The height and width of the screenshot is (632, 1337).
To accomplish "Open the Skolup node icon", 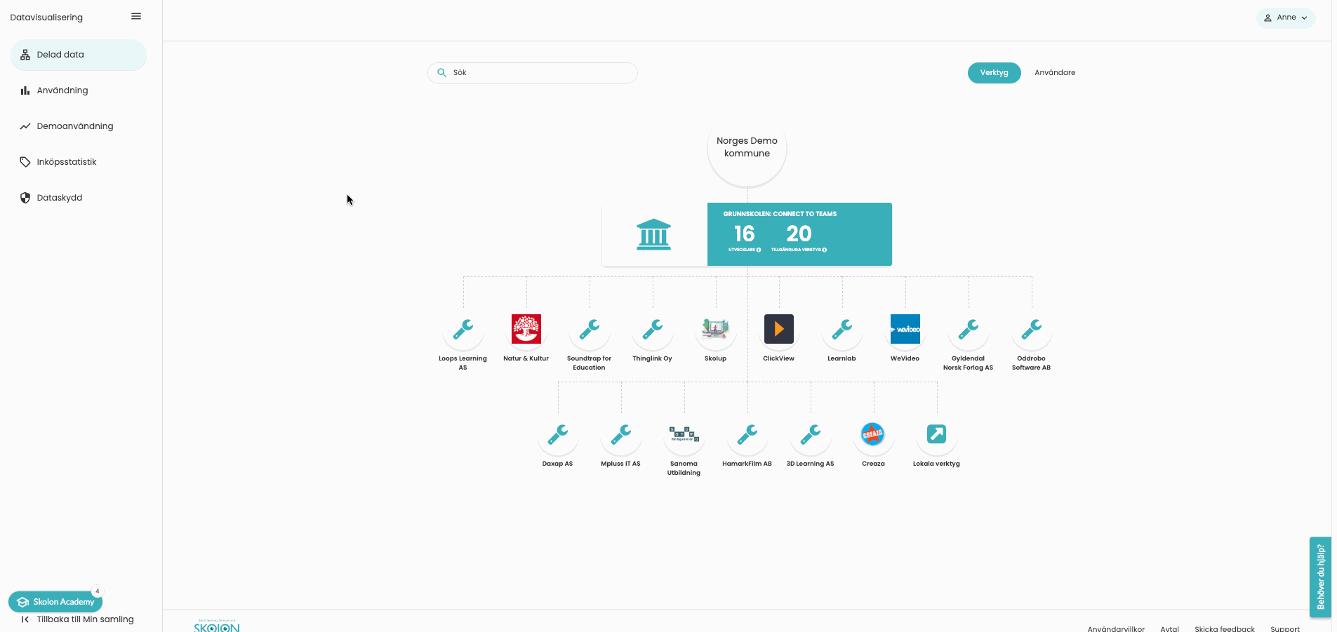I will point(716,329).
